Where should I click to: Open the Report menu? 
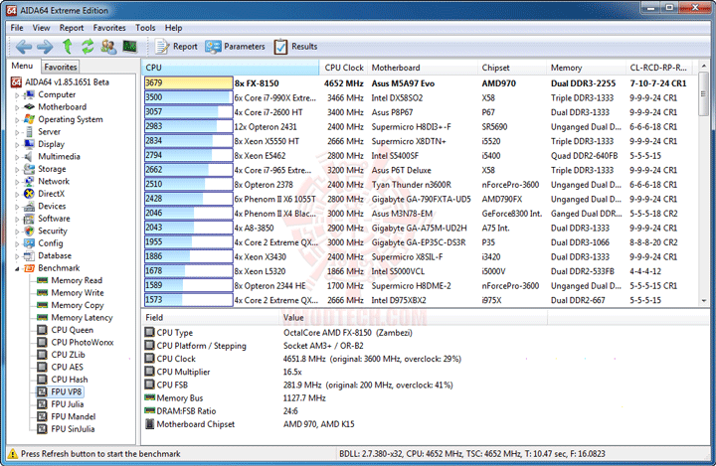point(72,28)
